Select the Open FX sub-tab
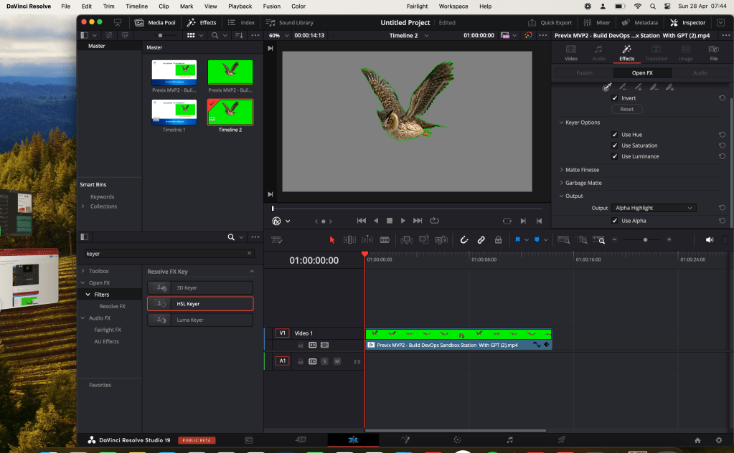This screenshot has width=734, height=453. pyautogui.click(x=641, y=73)
